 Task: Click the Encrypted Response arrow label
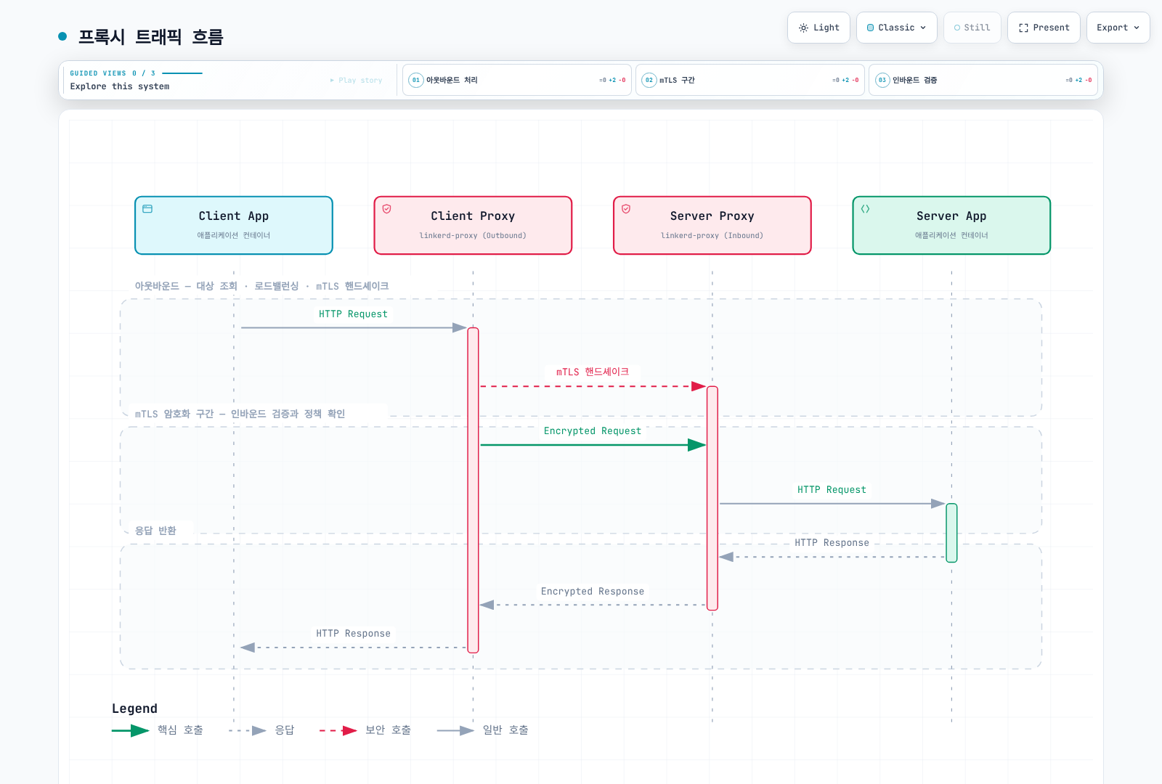tap(593, 591)
